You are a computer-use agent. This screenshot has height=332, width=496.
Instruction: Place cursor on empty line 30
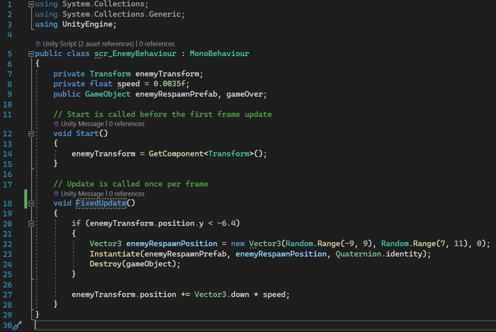point(145,324)
